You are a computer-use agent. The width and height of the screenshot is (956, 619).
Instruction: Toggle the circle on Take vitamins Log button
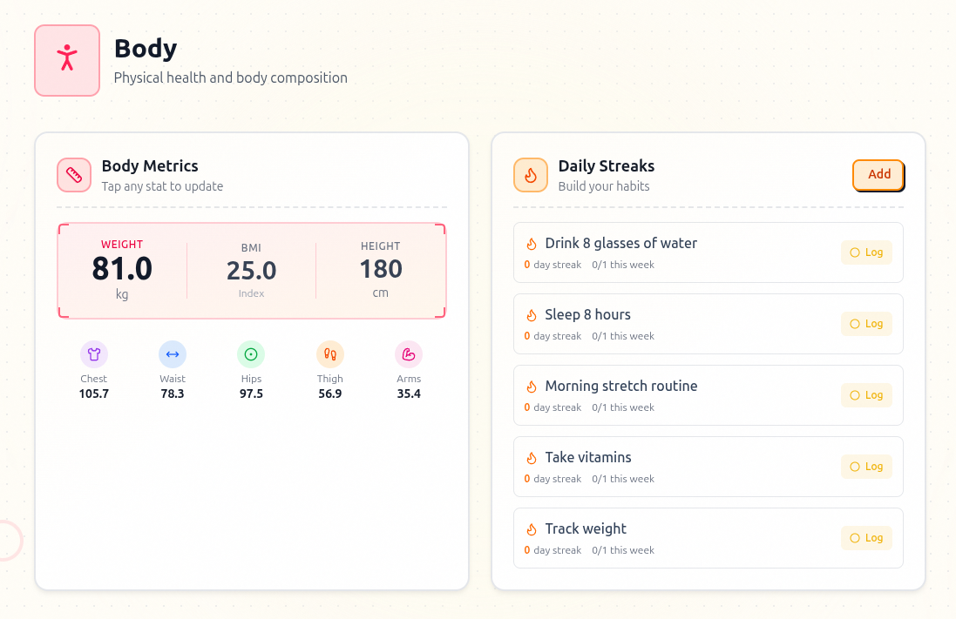pyautogui.click(x=855, y=466)
